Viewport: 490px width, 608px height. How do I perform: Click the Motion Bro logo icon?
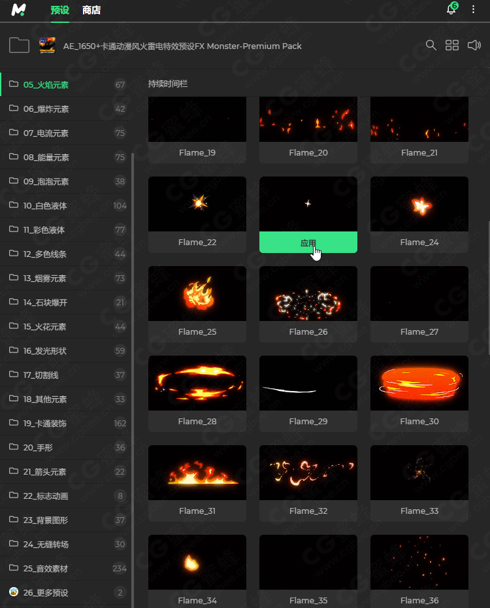(18, 10)
